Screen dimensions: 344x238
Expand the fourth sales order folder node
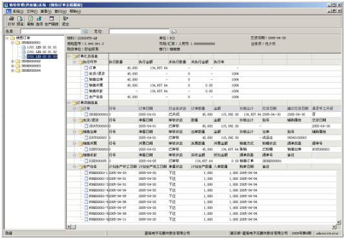13,70
